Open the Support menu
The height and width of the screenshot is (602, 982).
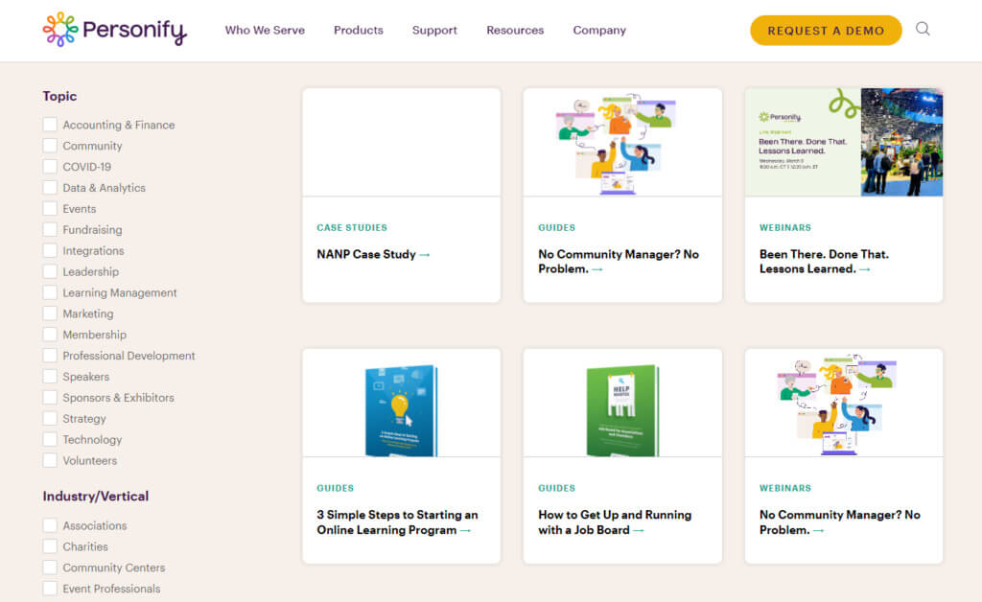(434, 30)
